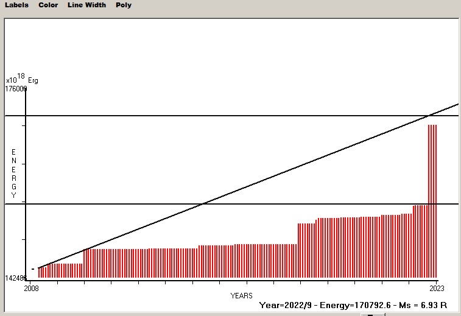Click the first red bar at chart start
The height and width of the screenshot is (316, 461).
[x=39, y=273]
